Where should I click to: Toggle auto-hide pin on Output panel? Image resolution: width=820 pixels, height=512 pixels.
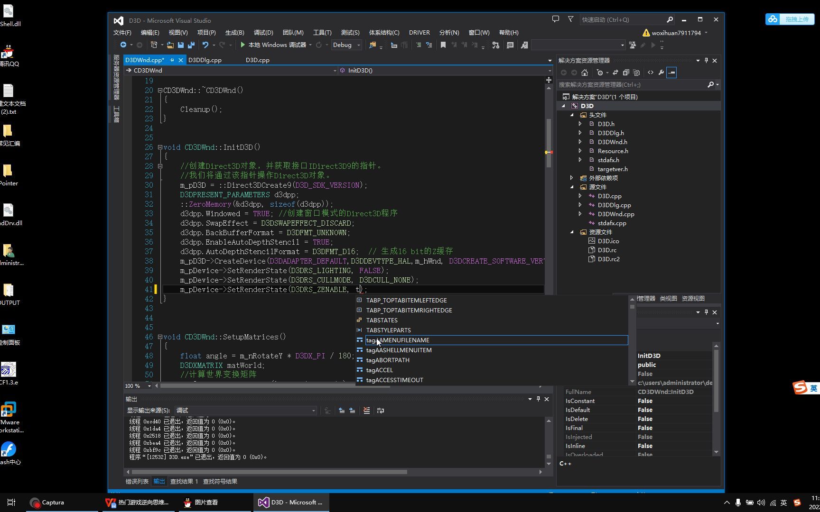point(538,399)
